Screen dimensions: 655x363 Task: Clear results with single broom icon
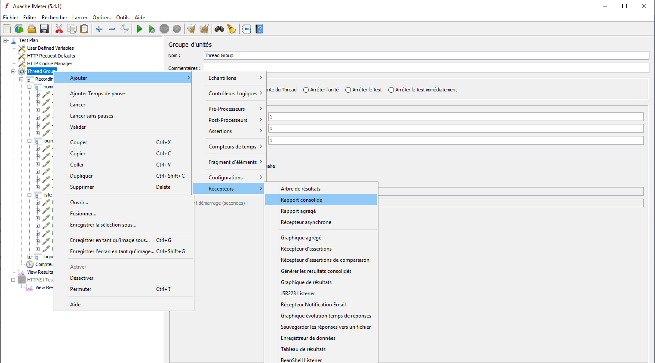pyautogui.click(x=191, y=29)
